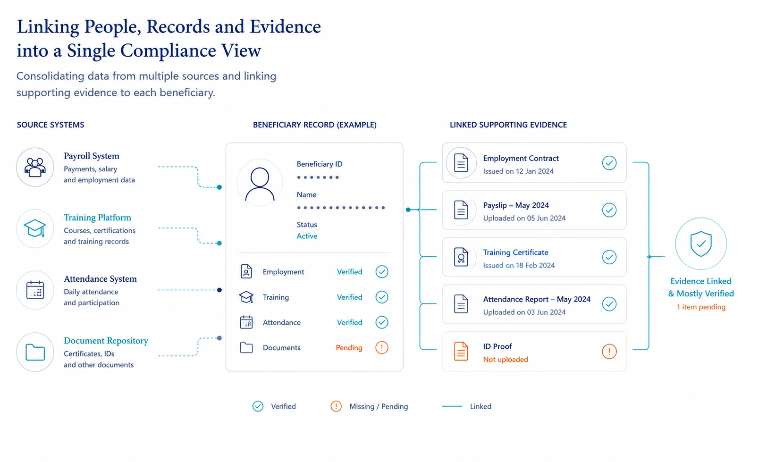This screenshot has width=758, height=462.
Task: Click the 'Uploaded on 05 Jun 2024' text
Action: pos(524,218)
